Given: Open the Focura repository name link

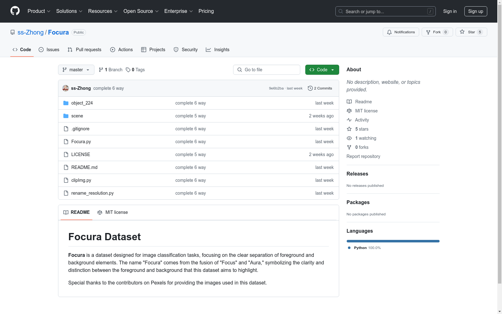Looking at the screenshot, I should pos(58,32).
